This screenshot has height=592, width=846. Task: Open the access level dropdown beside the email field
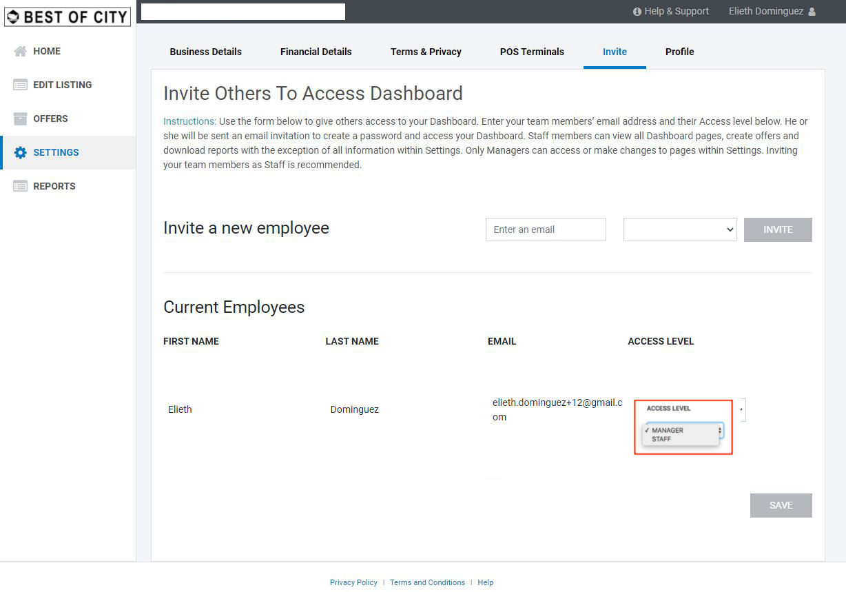(680, 229)
